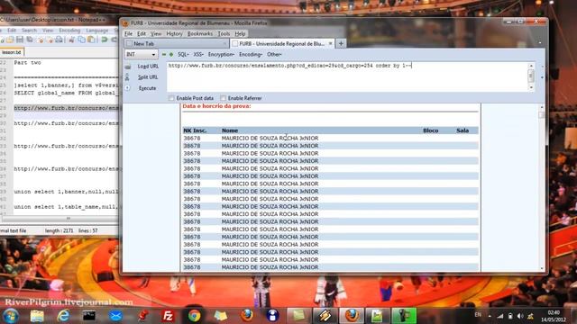Click the Open file icon in Notepad++ toolbar

tap(10, 40)
